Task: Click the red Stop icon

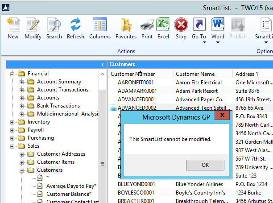Action: pos(181,25)
